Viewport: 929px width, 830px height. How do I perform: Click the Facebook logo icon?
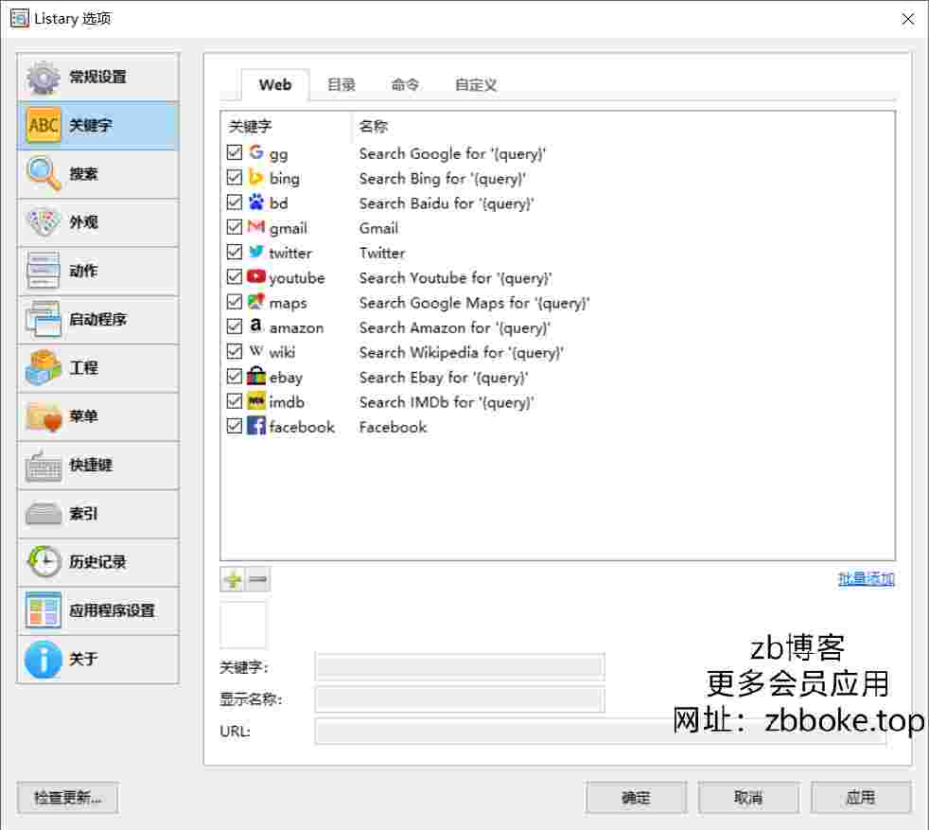click(256, 426)
